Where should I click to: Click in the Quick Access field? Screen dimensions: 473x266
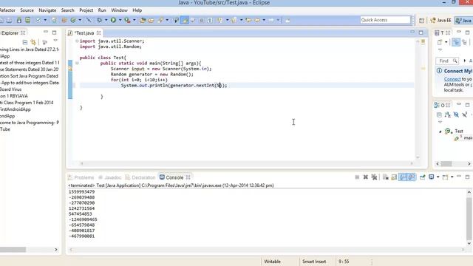(x=385, y=20)
